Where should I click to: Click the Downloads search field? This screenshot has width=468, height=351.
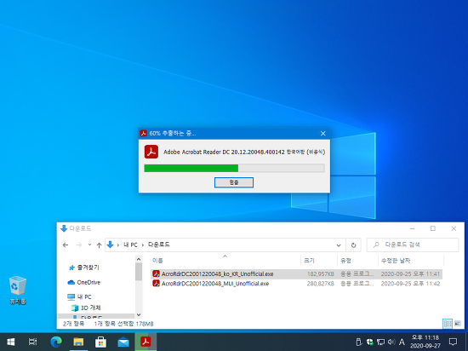tap(413, 245)
